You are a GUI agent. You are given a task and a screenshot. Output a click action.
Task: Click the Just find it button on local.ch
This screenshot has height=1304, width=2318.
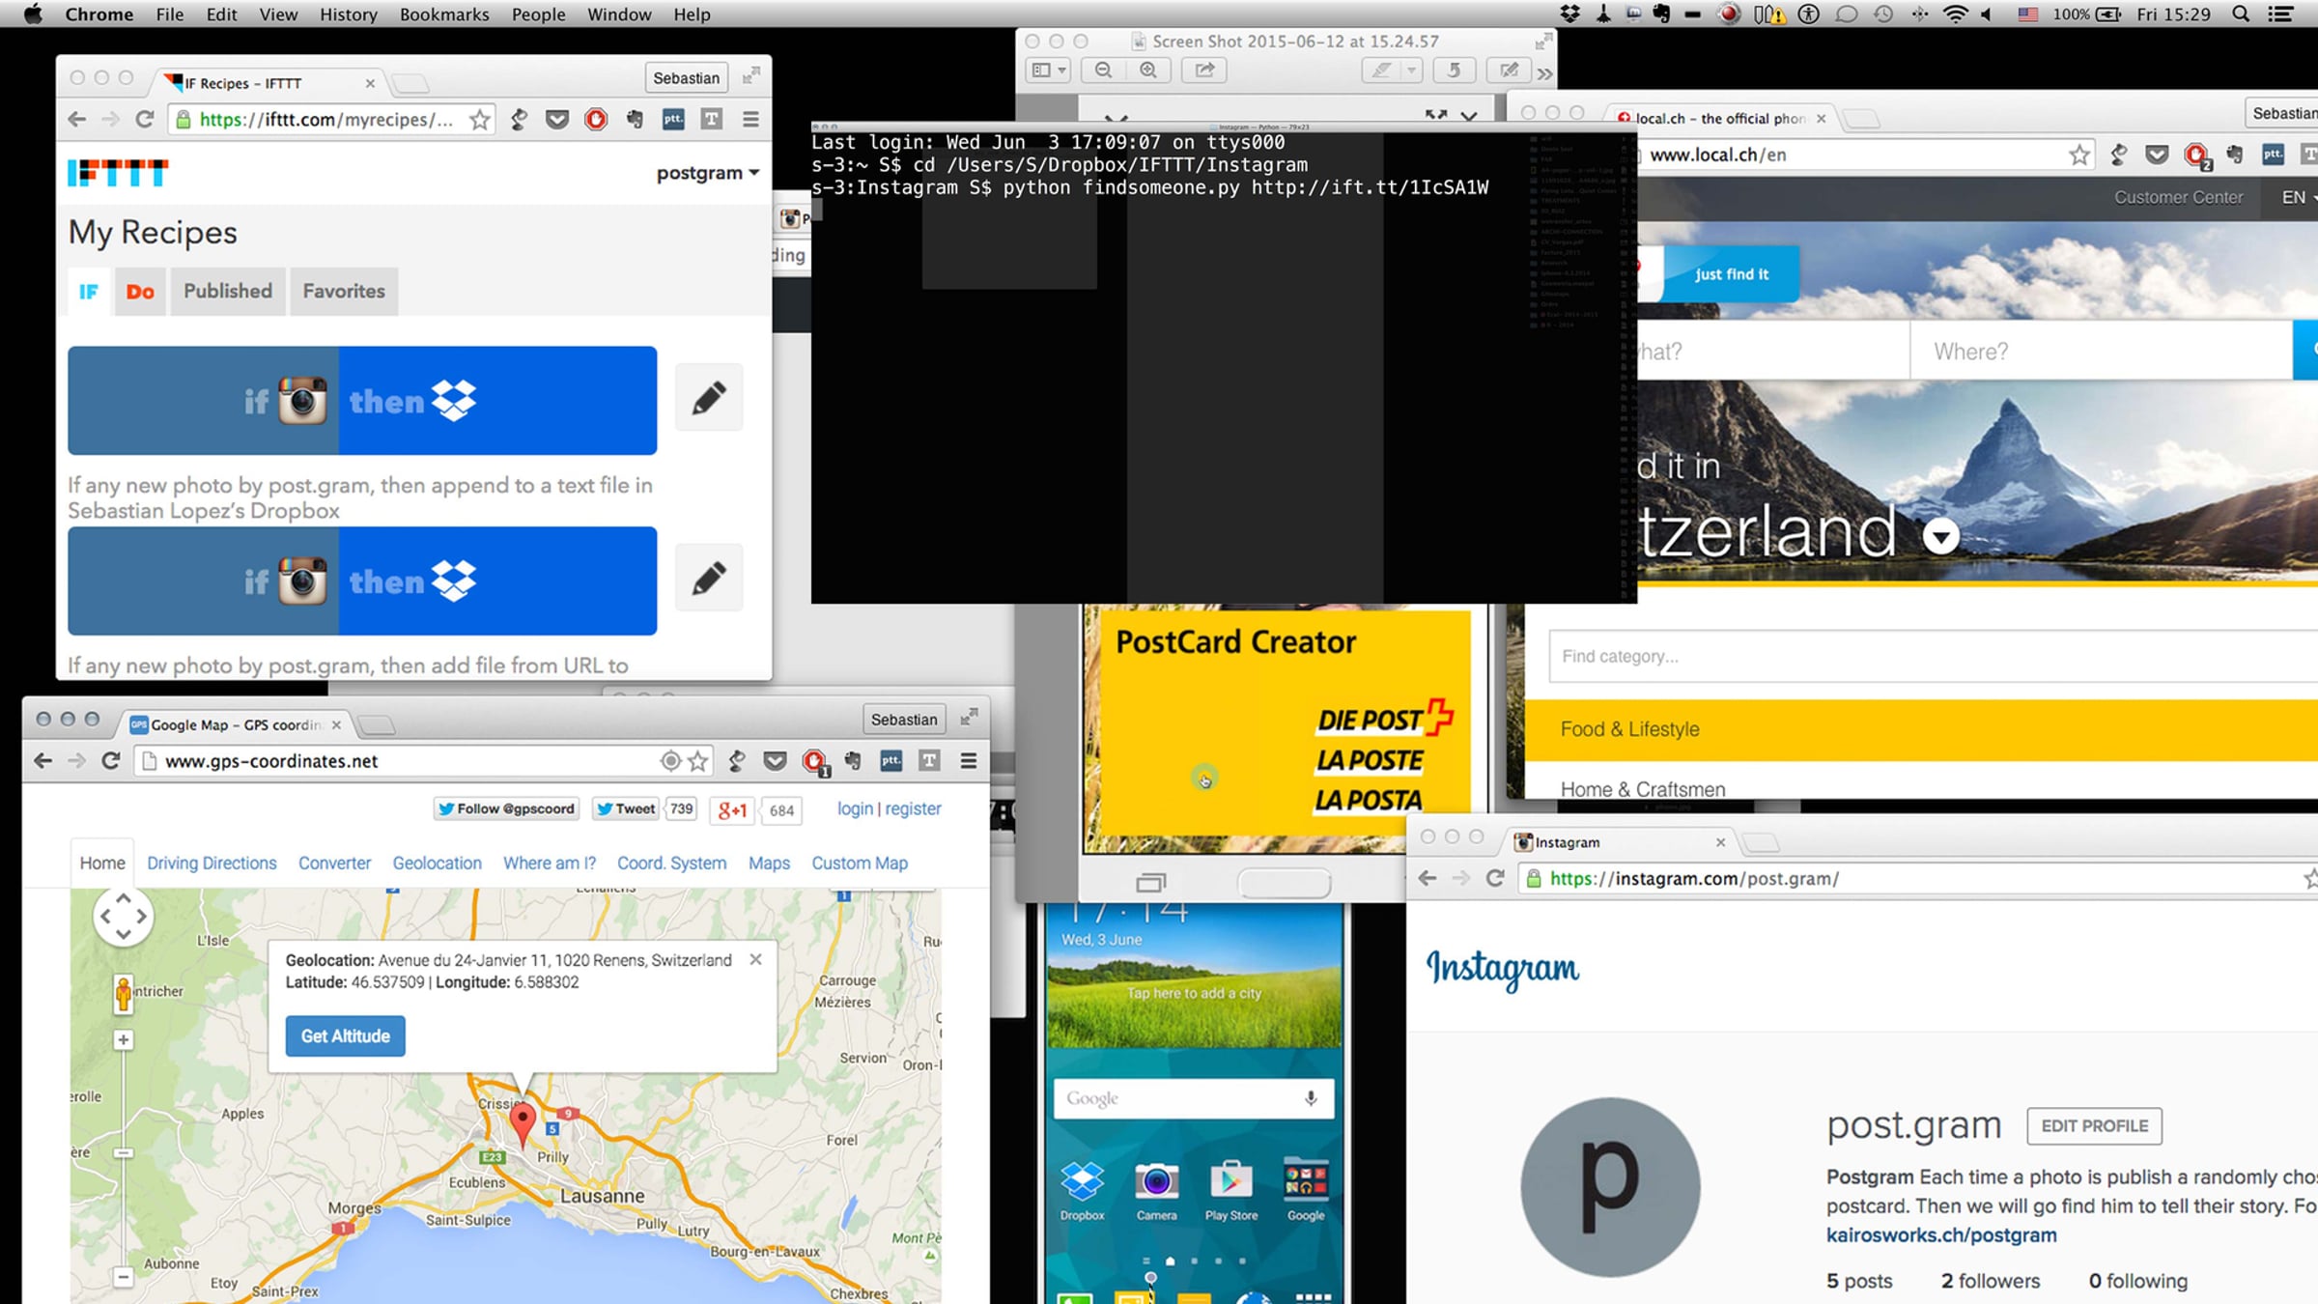click(x=1731, y=274)
